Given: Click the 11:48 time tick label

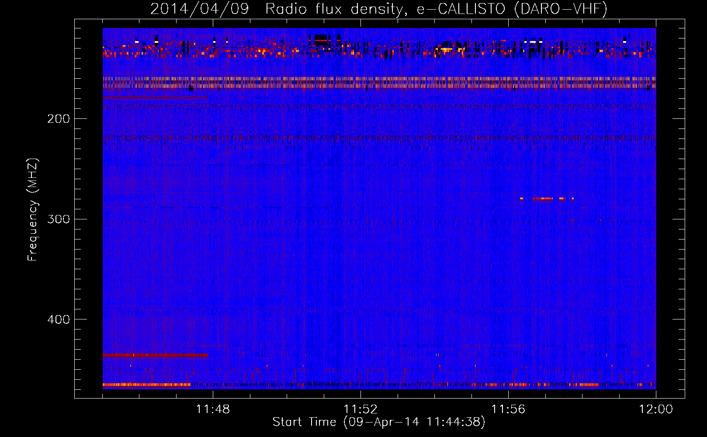Looking at the screenshot, I should 213,409.
